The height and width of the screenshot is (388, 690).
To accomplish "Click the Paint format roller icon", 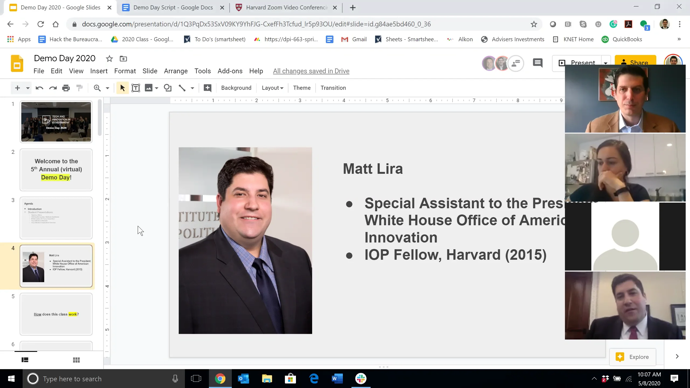I will (79, 88).
